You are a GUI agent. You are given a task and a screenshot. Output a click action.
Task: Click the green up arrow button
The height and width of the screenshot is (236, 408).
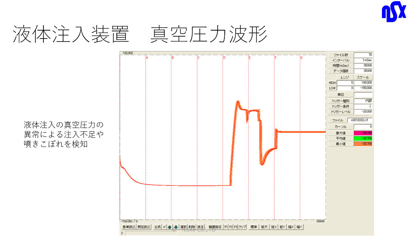[170, 227]
